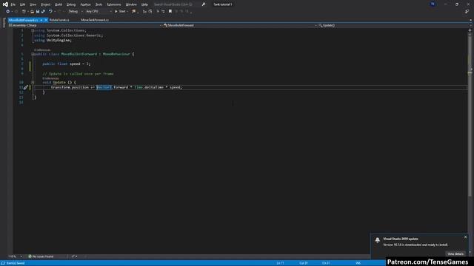Click the 'using UnityEngine;' line
The height and width of the screenshot is (266, 474).
click(x=53, y=40)
